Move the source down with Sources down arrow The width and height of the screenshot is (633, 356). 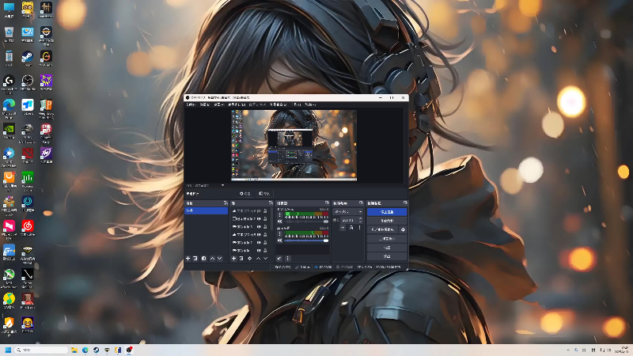pyautogui.click(x=266, y=259)
